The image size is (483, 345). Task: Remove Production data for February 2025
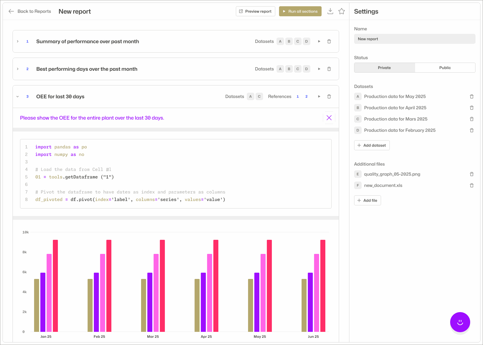472,130
